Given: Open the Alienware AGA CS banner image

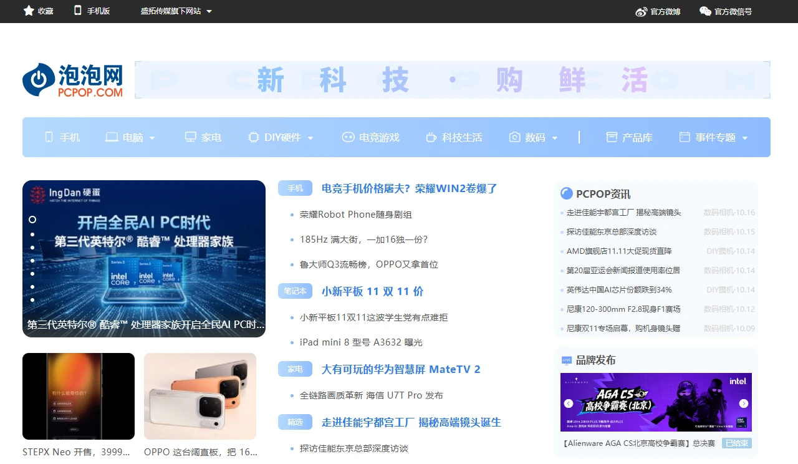Looking at the screenshot, I should [x=656, y=402].
